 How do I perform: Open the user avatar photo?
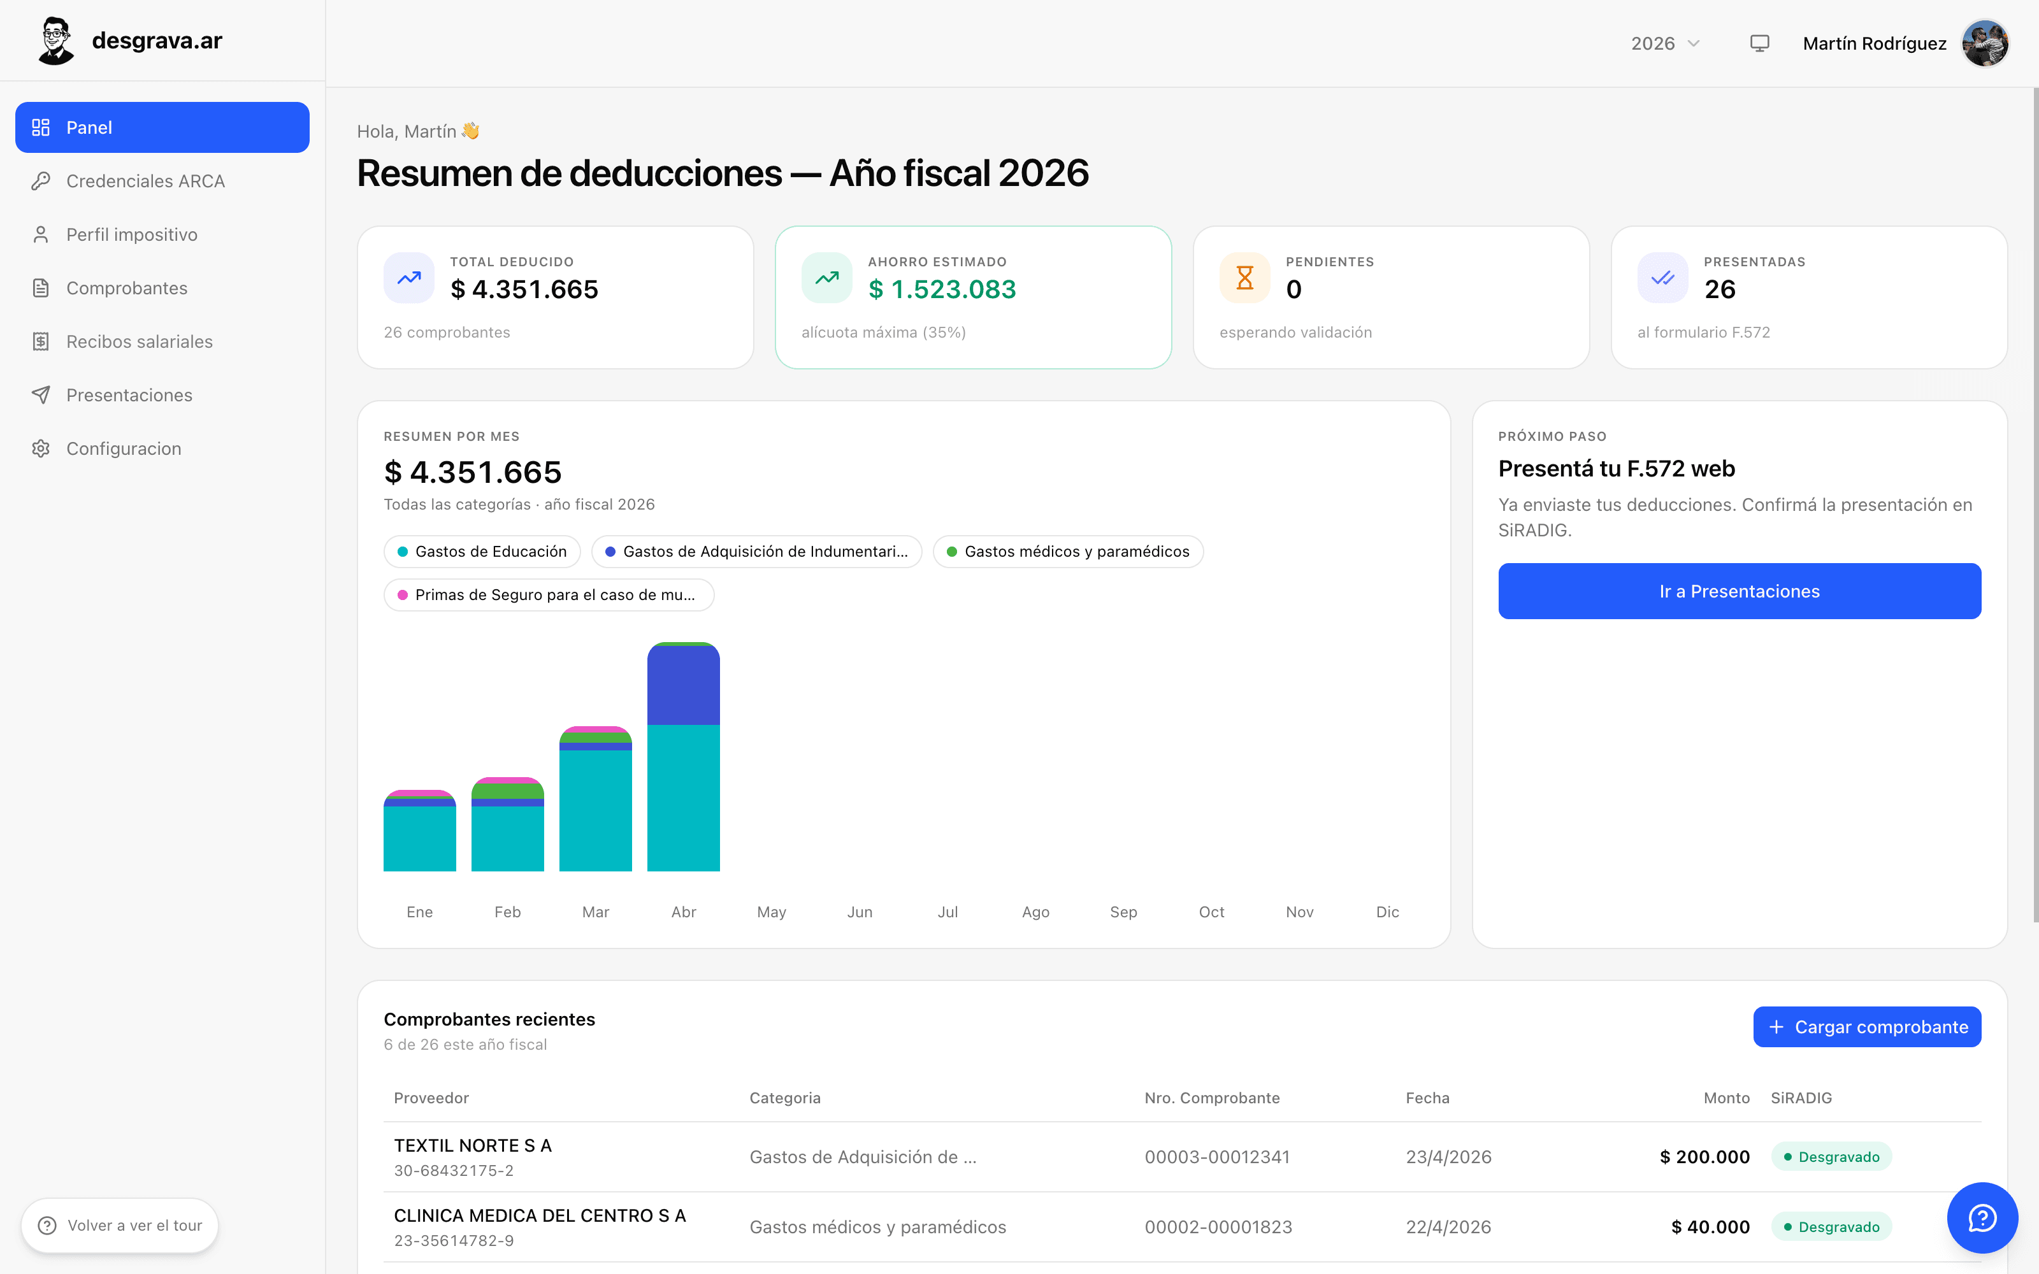[1985, 43]
